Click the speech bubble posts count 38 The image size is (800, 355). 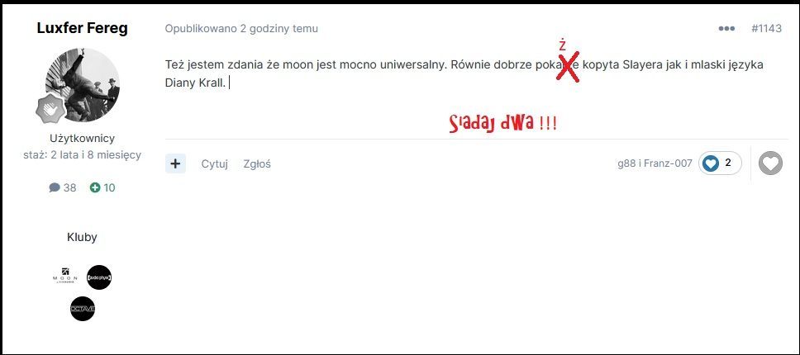tap(62, 187)
